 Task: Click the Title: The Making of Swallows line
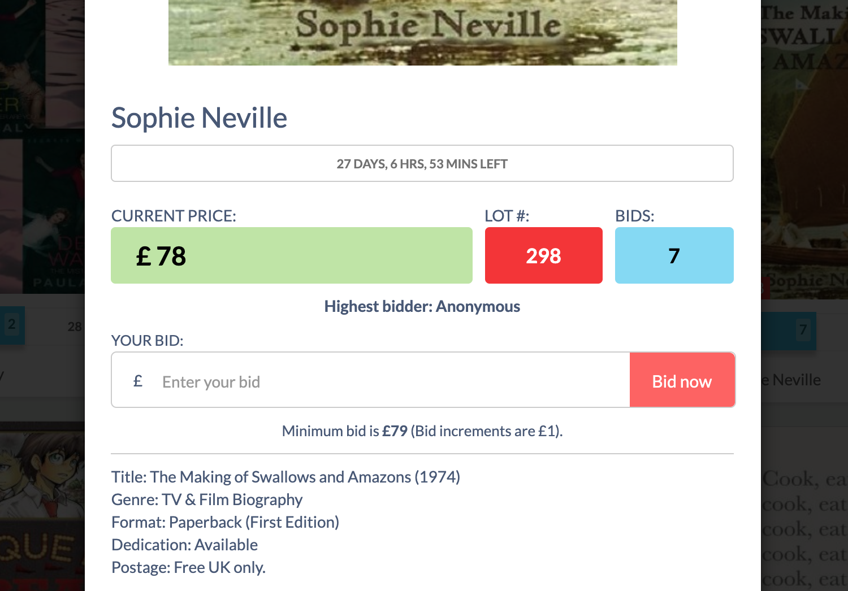285,477
